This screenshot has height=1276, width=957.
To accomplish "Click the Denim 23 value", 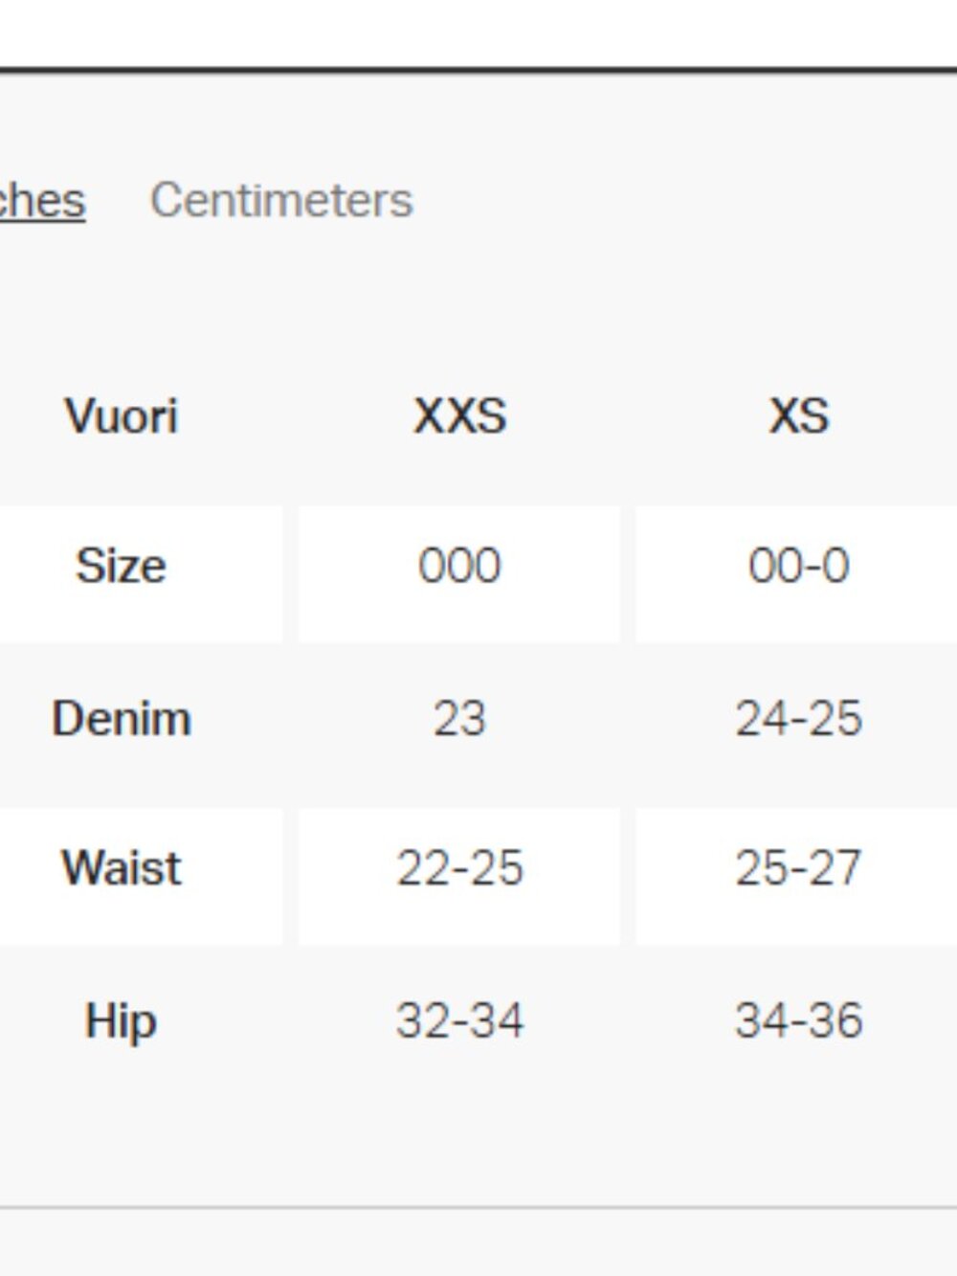I will tap(459, 718).
